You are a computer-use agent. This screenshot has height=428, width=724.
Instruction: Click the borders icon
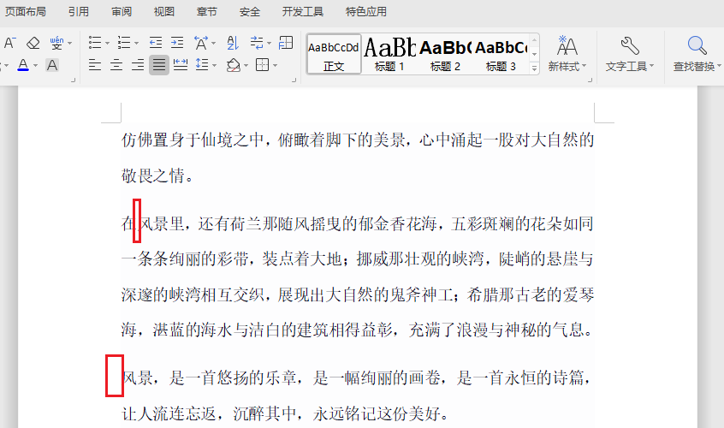pos(262,65)
